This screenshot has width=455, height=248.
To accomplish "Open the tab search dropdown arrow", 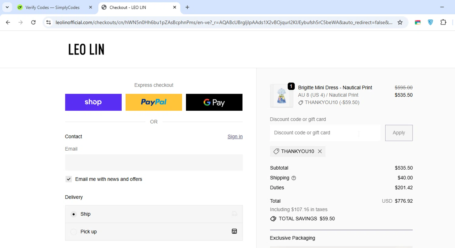I will (7, 7).
